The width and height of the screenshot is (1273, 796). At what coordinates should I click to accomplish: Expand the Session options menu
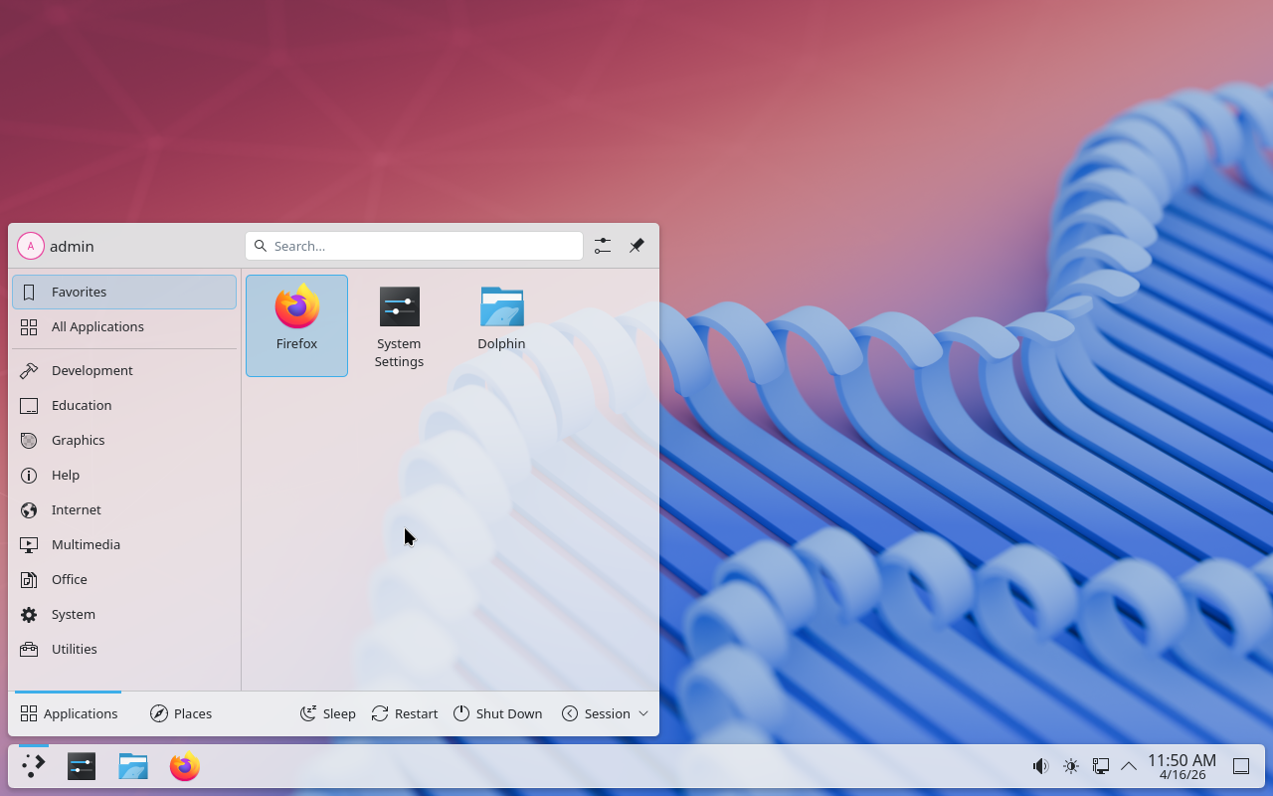pos(605,713)
